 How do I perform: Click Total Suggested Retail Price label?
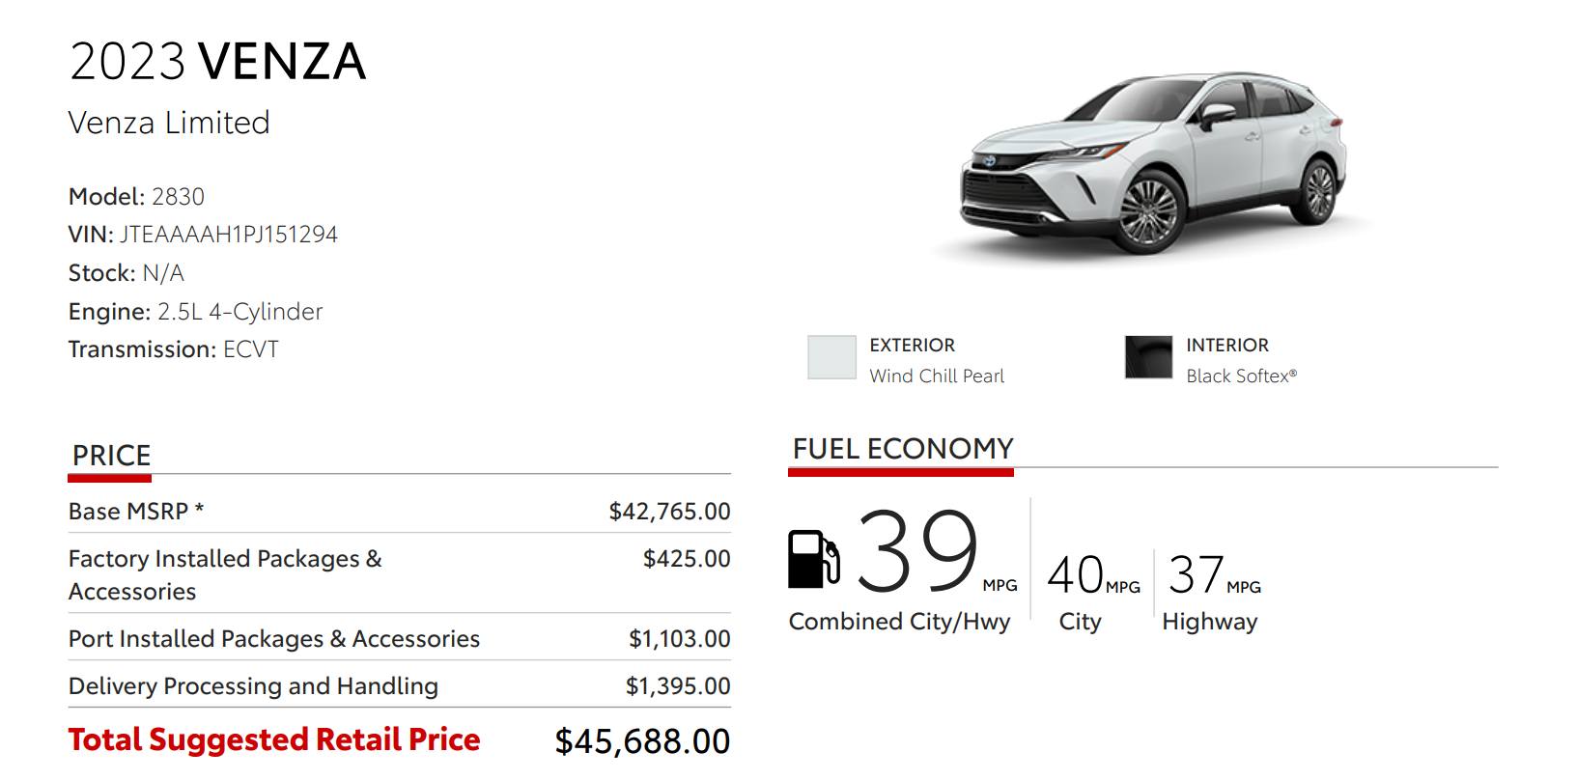(274, 739)
